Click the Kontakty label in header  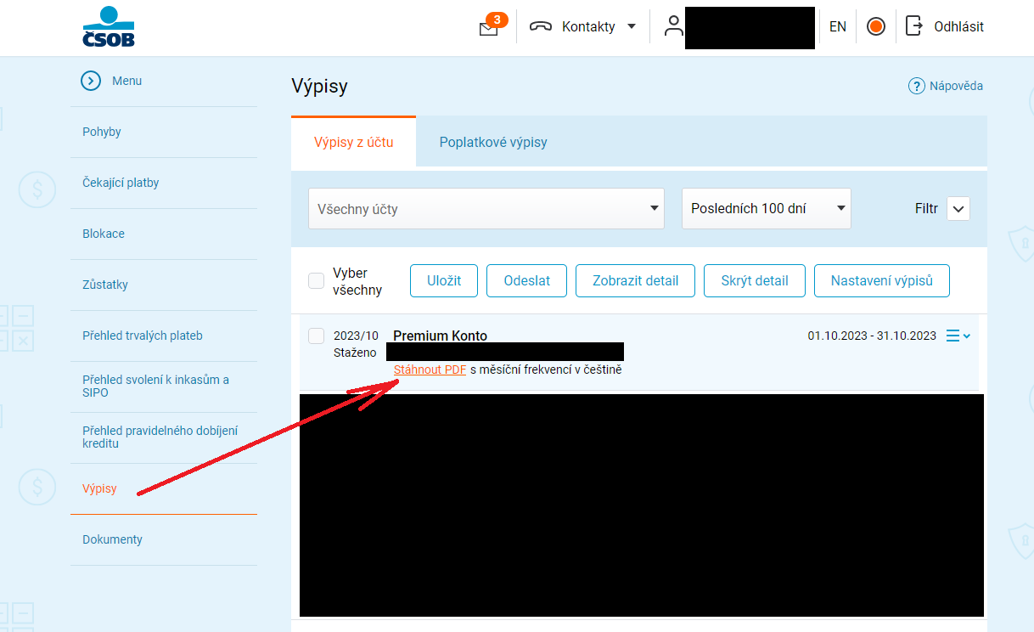[588, 26]
